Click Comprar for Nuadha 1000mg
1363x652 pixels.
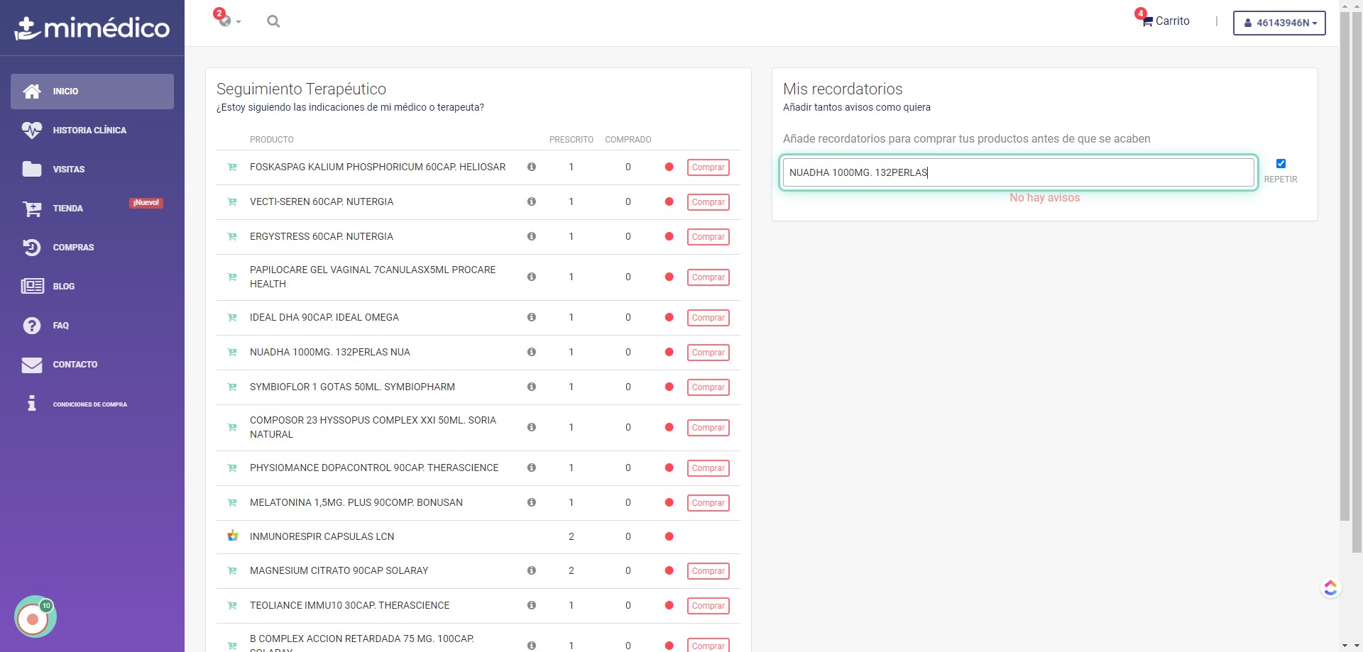click(x=708, y=353)
